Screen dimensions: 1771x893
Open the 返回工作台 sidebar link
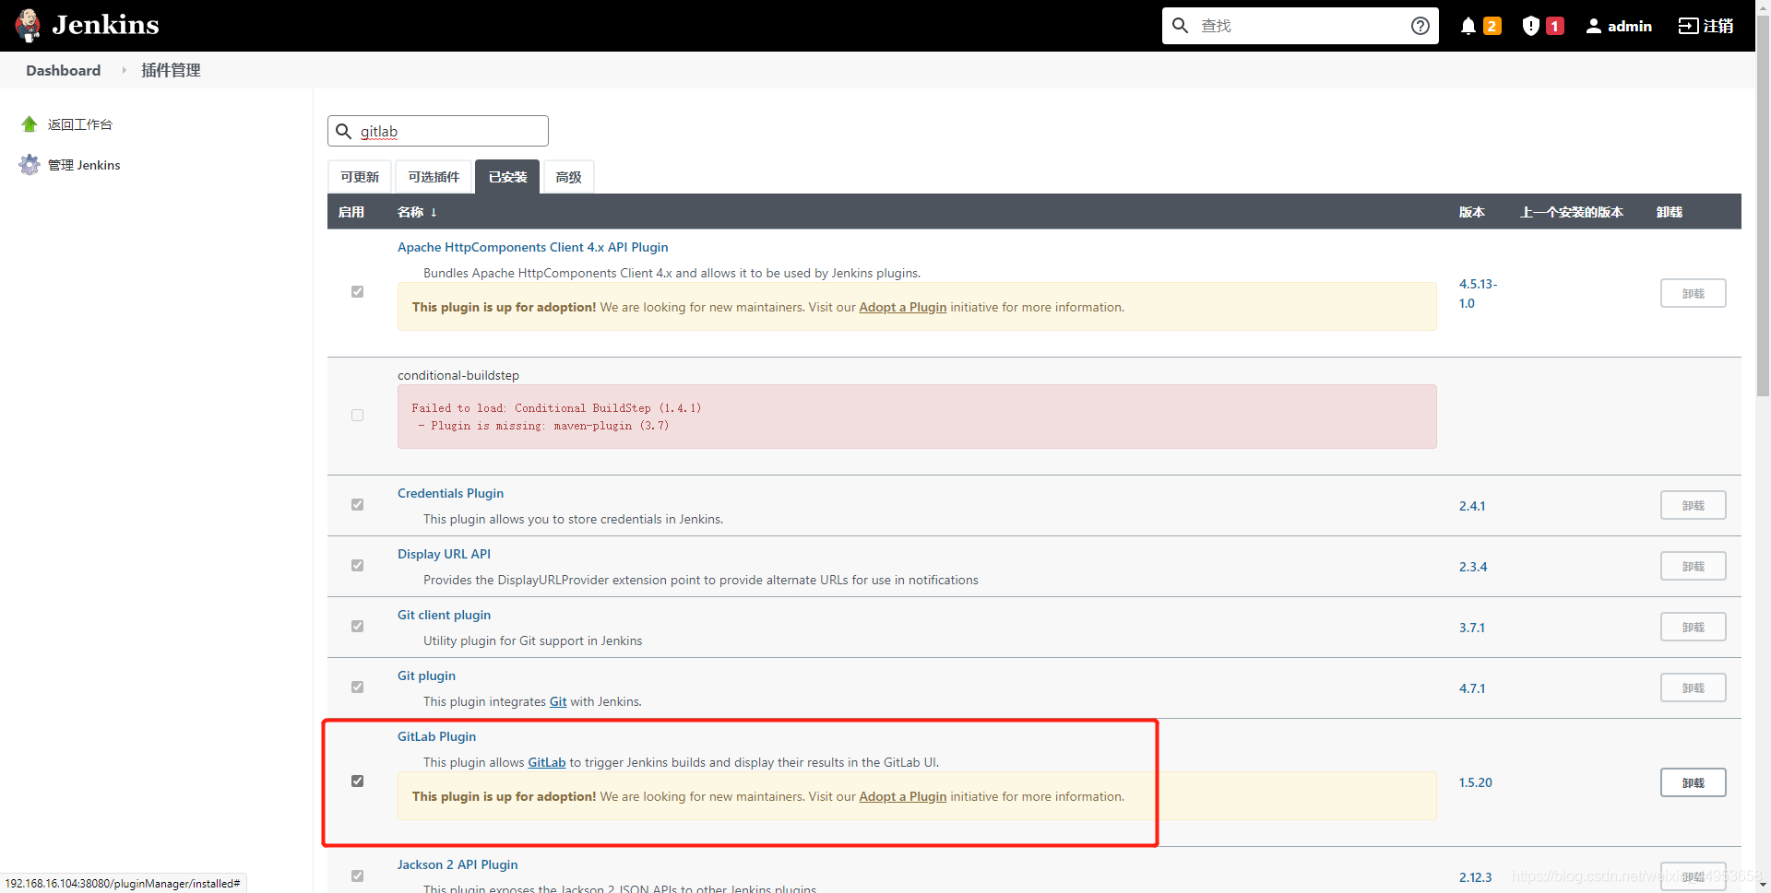click(x=80, y=124)
